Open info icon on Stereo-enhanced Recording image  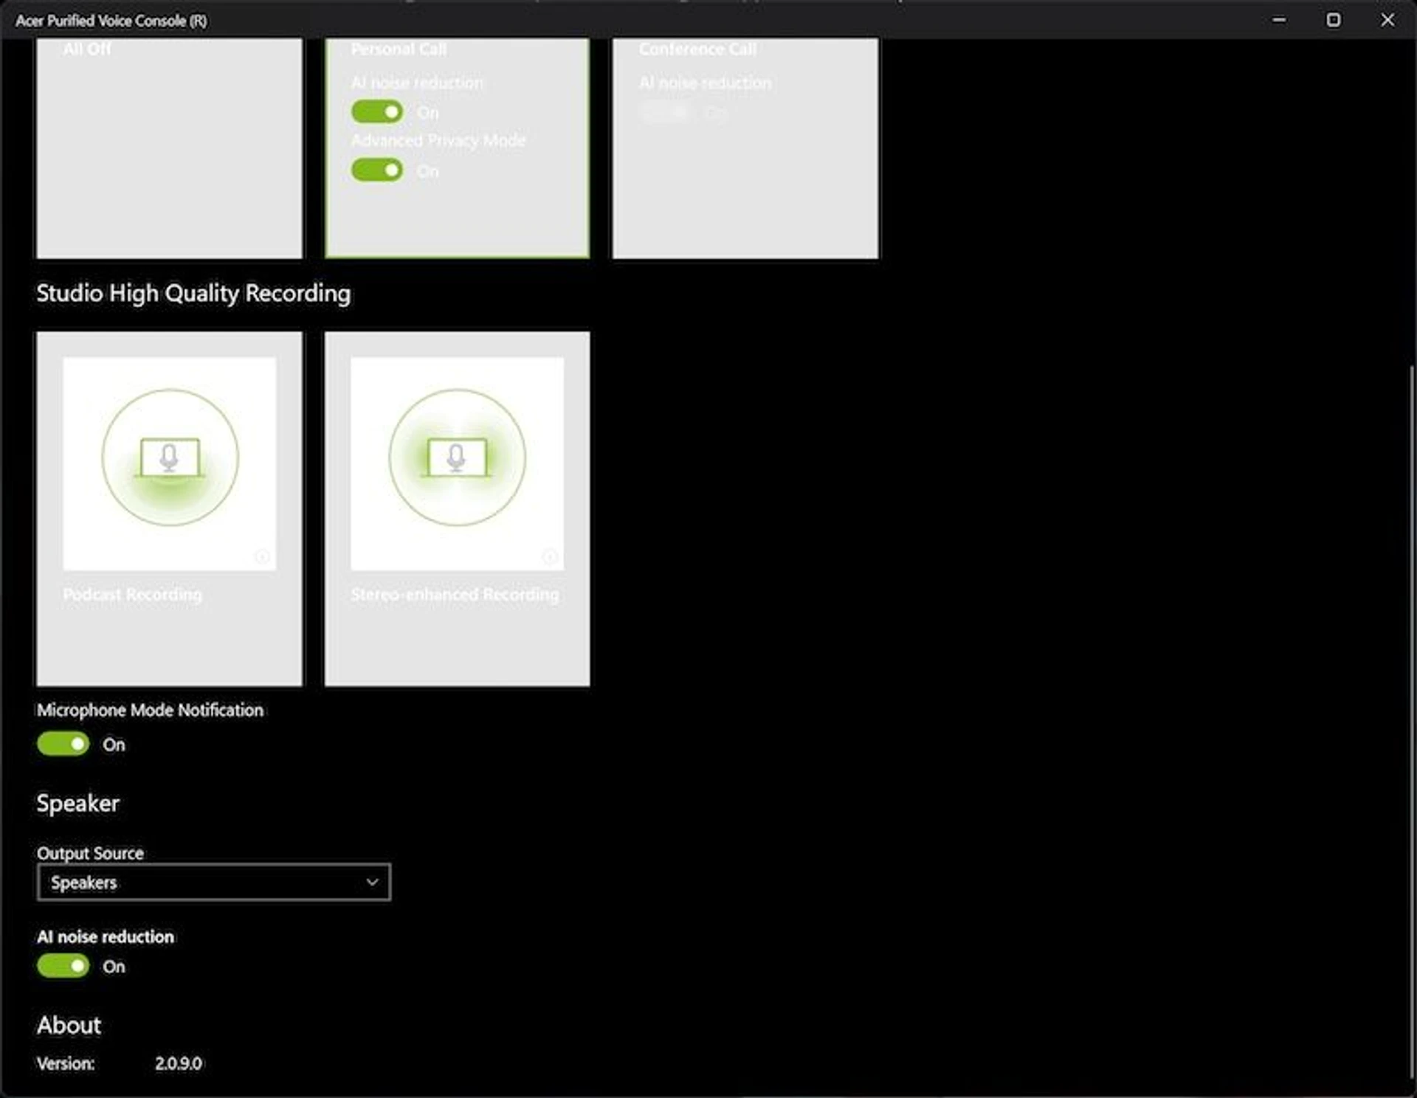(550, 556)
